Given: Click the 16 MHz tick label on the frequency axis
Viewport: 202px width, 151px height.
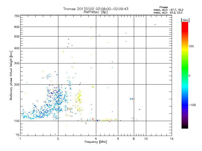Looking at the screenshot, I should pyautogui.click(x=172, y=139).
